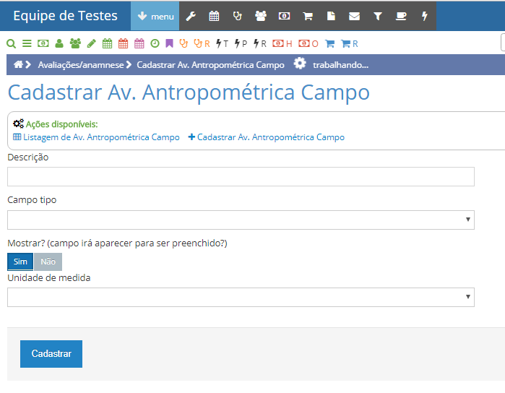The height and width of the screenshot is (393, 505).
Task: Click the wrench icon in top navbar
Action: click(191, 16)
